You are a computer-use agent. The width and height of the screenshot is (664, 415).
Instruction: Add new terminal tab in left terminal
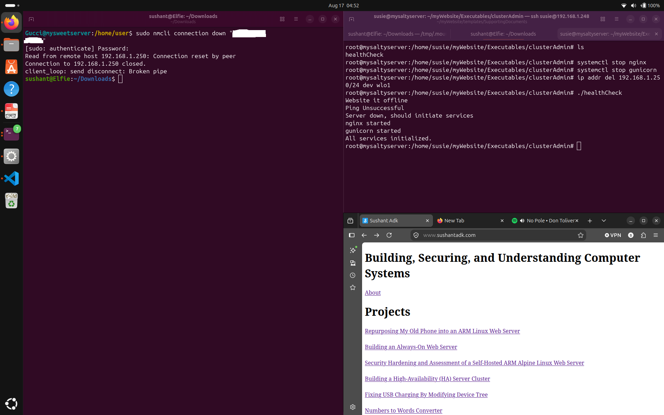pos(31,19)
